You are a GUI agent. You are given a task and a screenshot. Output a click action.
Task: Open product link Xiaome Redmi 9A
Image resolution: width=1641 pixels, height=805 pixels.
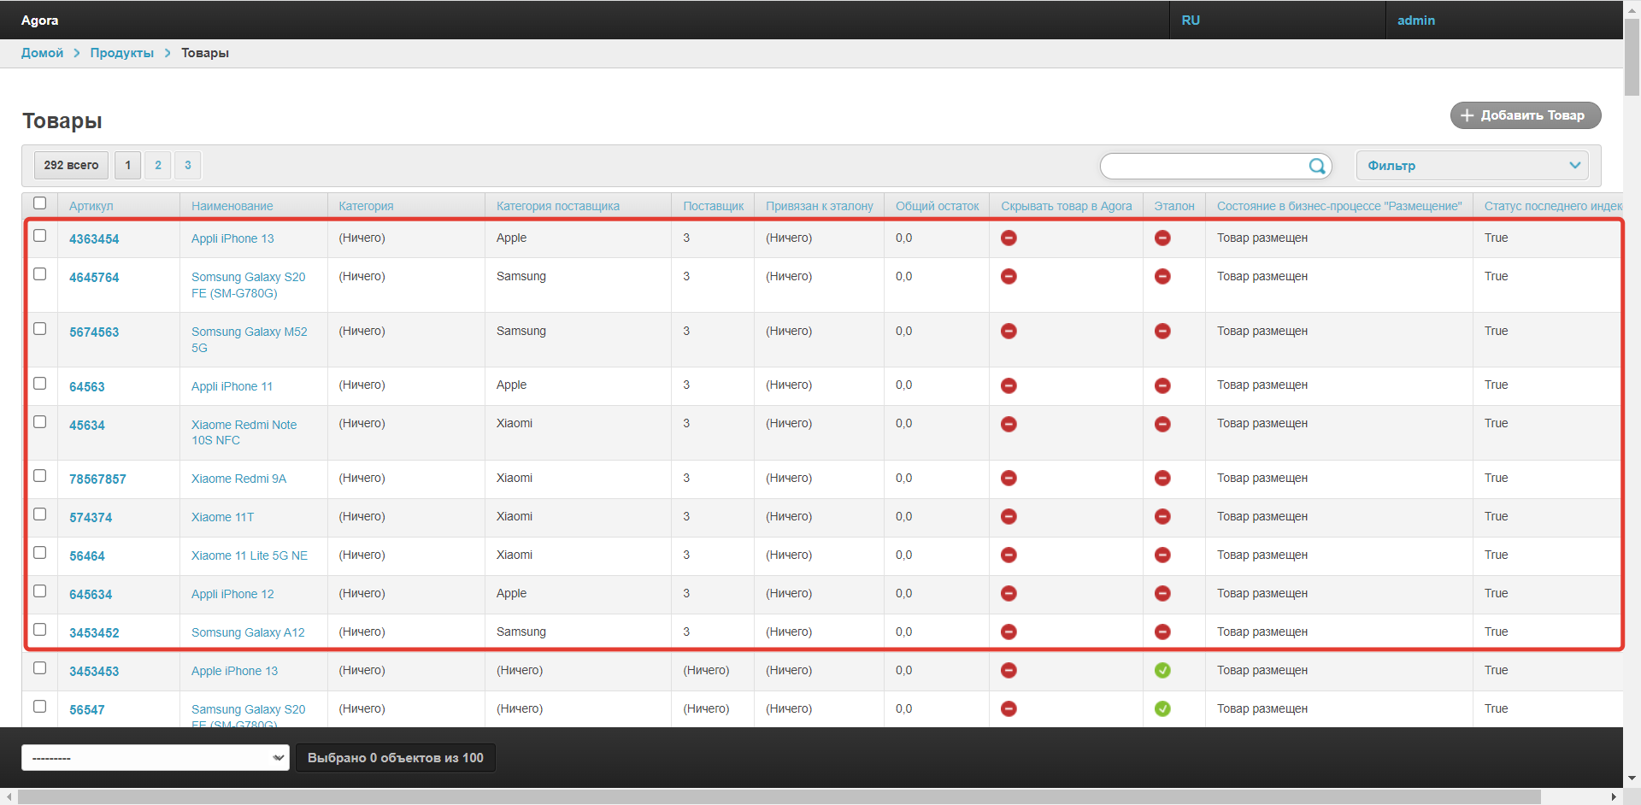[x=238, y=479]
